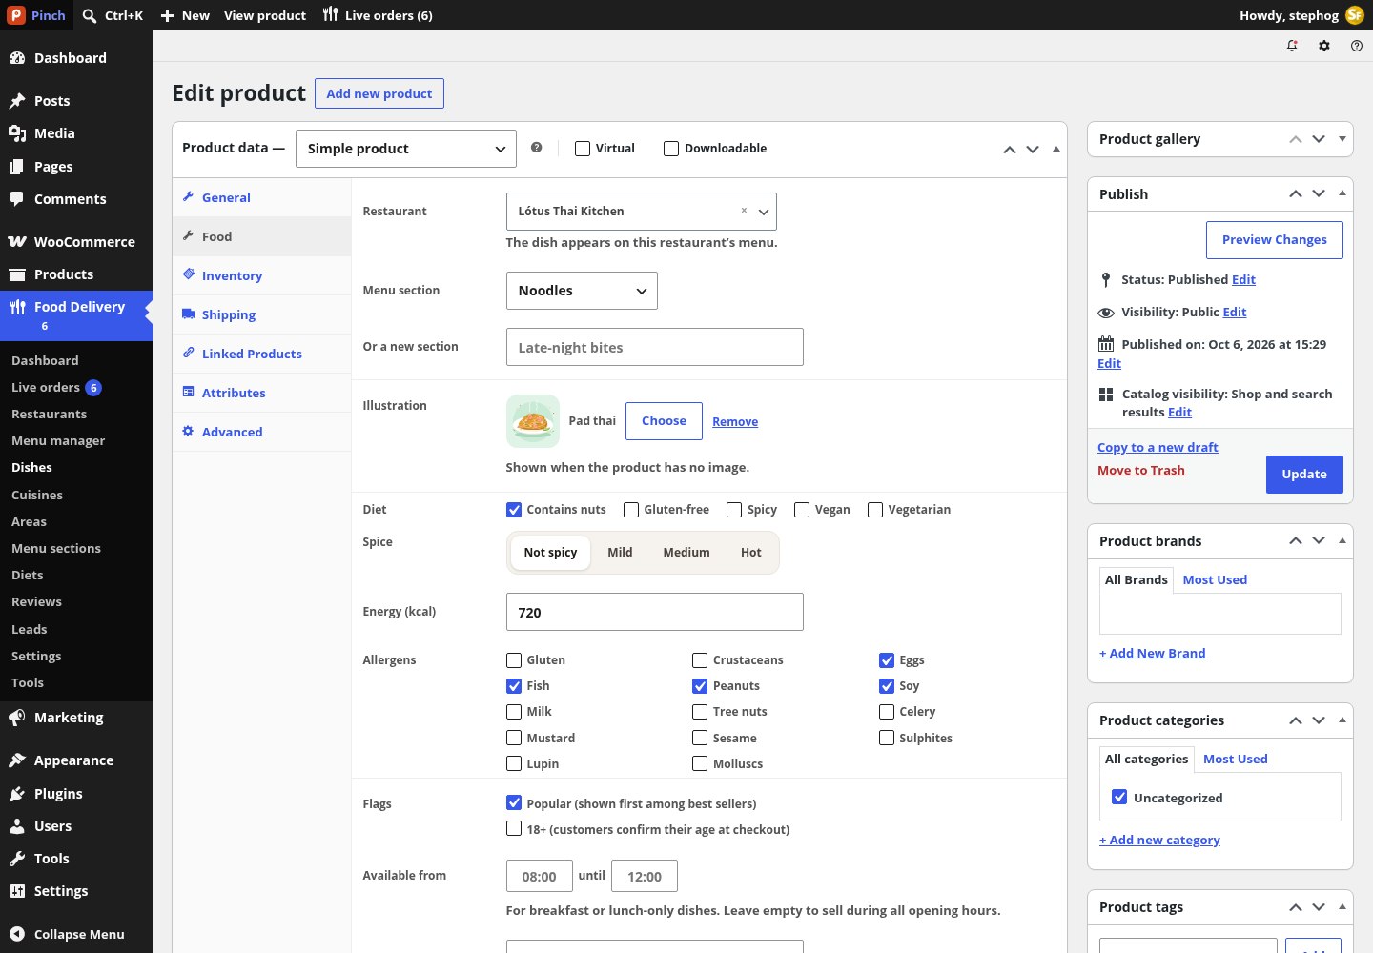The image size is (1373, 953).
Task: Open the Shipping product data tab
Action: pyautogui.click(x=262, y=314)
